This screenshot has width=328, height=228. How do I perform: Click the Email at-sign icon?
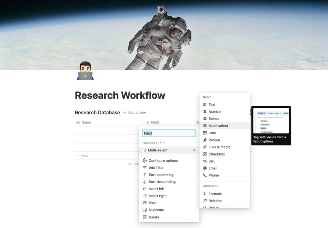[205, 168]
